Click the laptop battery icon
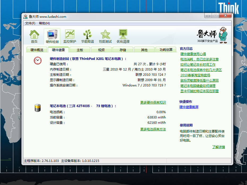The height and width of the screenshot is (185, 247). click(38, 108)
